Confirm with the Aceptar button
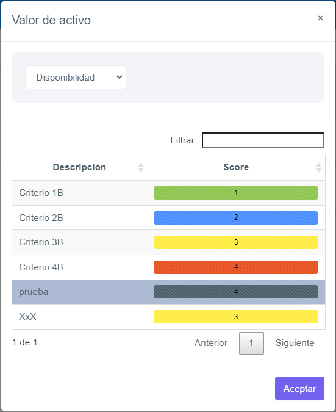 299,388
